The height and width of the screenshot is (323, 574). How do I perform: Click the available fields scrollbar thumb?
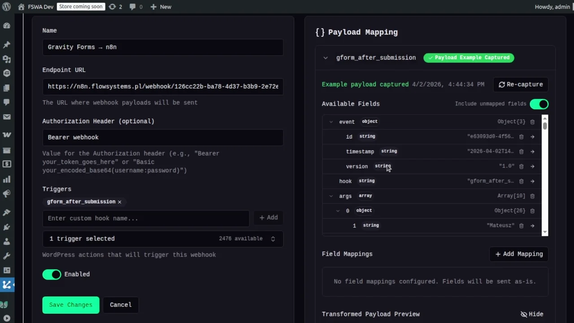click(545, 125)
